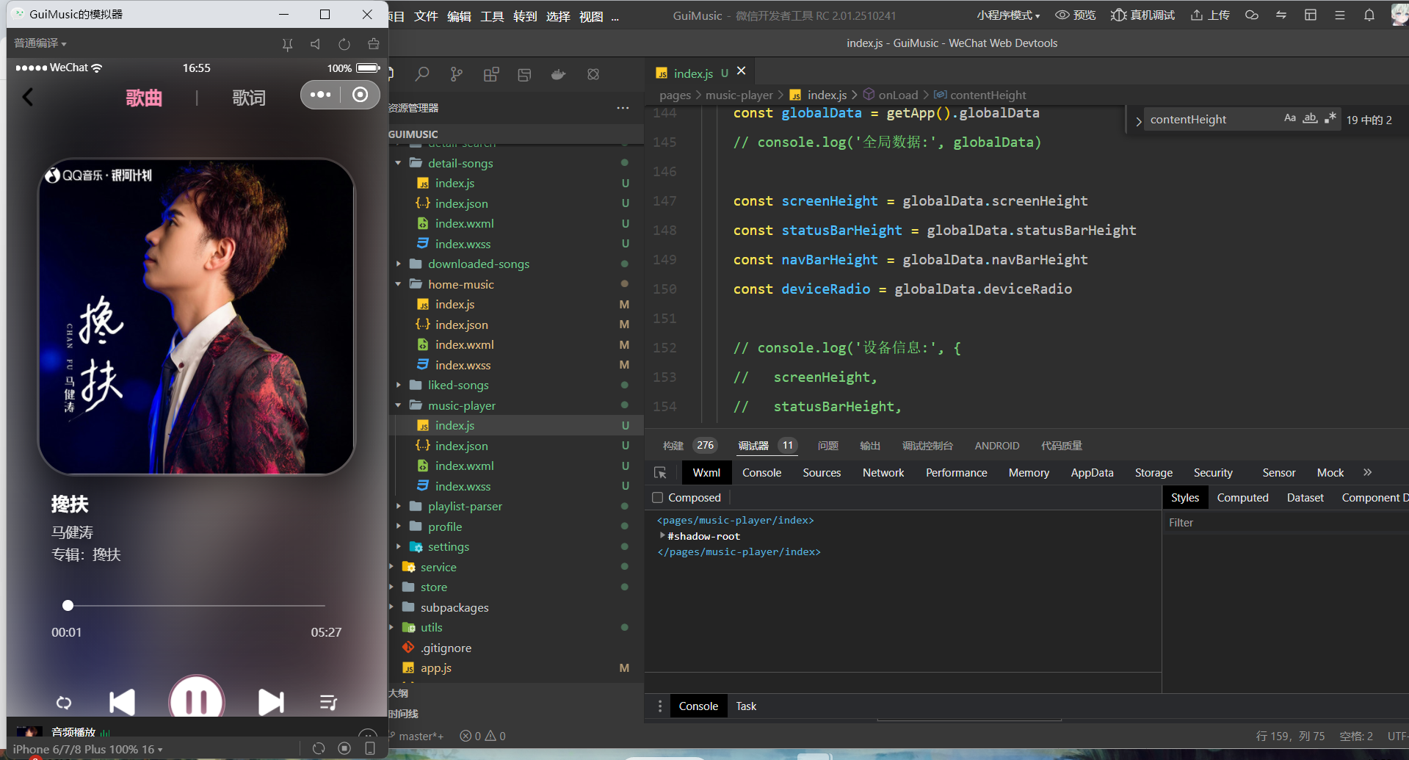Click the element inspector picker icon
Image resolution: width=1409 pixels, height=760 pixels.
click(660, 473)
